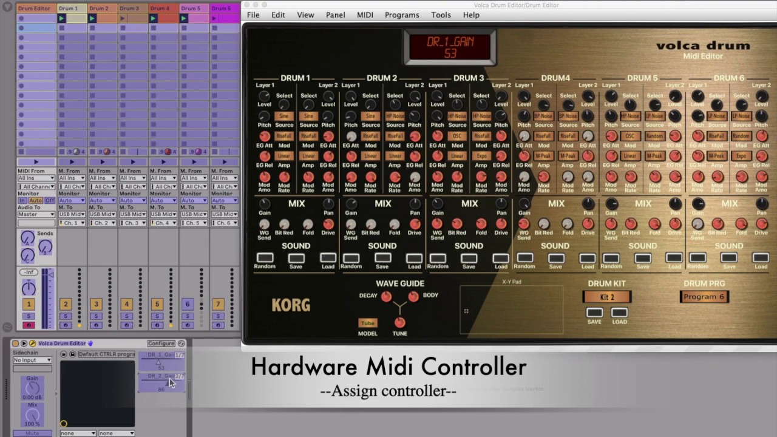This screenshot has height=437, width=777.
Task: Click the save preset disk icon in device
Action: tap(72, 354)
